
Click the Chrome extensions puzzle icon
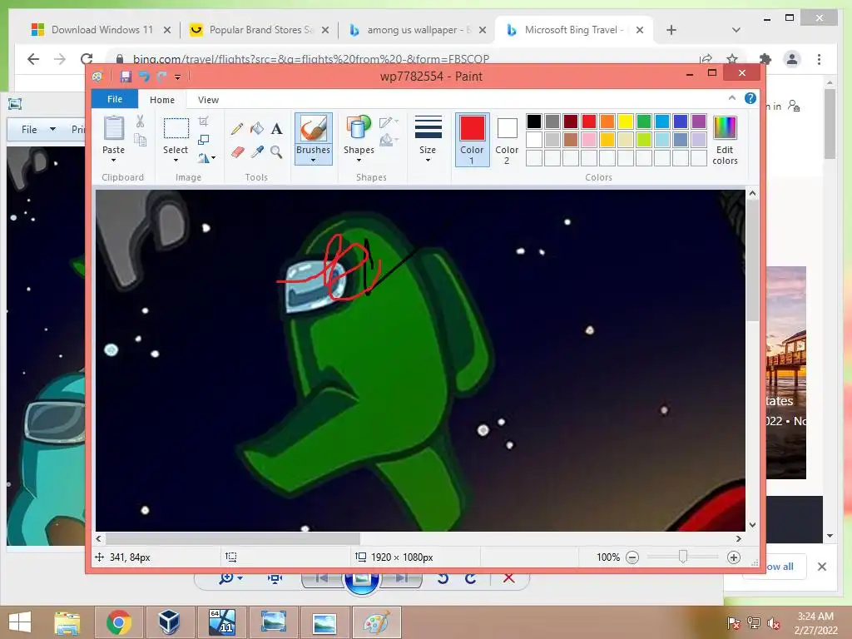point(765,59)
